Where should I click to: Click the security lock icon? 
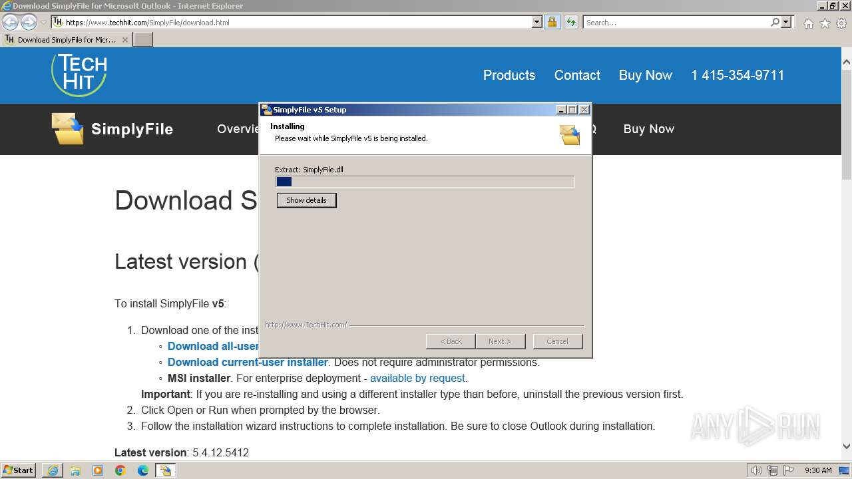pyautogui.click(x=552, y=22)
